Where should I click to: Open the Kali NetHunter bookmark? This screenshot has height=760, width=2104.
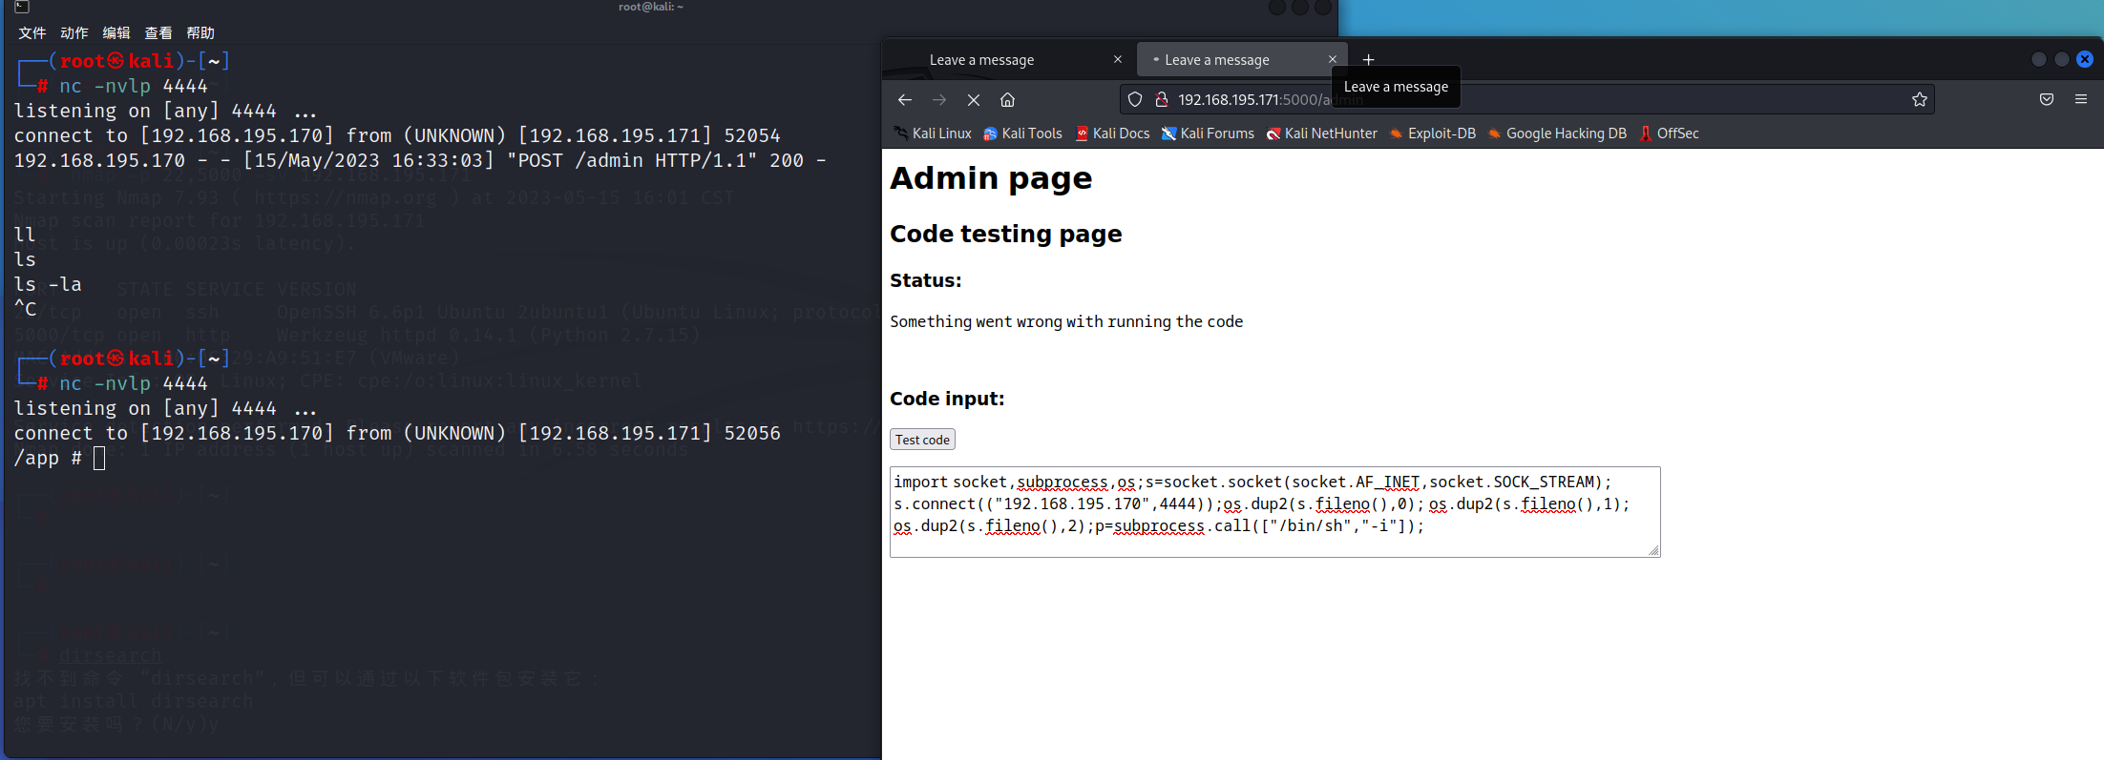1321,134
